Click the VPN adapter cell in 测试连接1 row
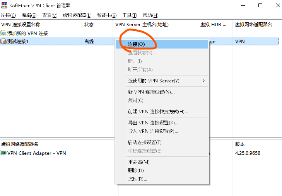 (240, 42)
